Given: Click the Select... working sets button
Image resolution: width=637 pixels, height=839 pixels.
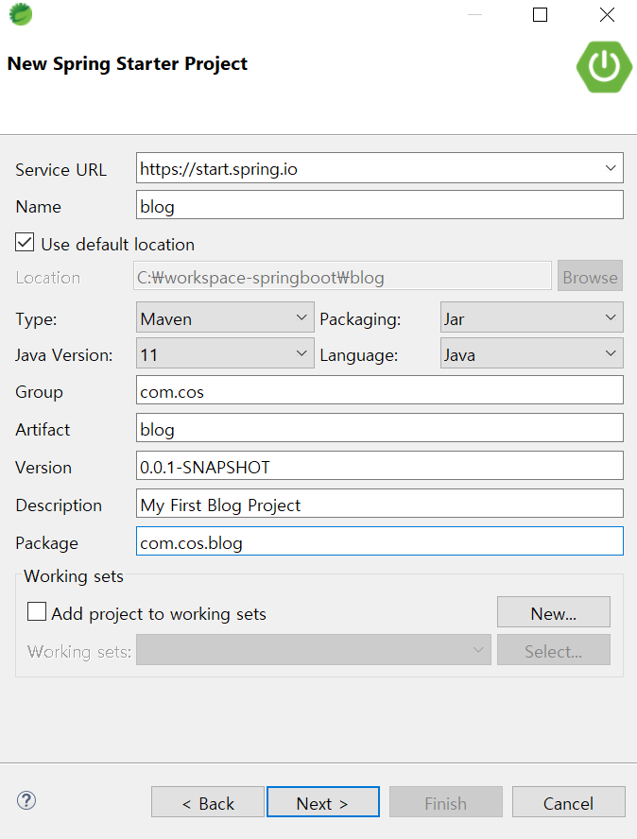Looking at the screenshot, I should (554, 650).
